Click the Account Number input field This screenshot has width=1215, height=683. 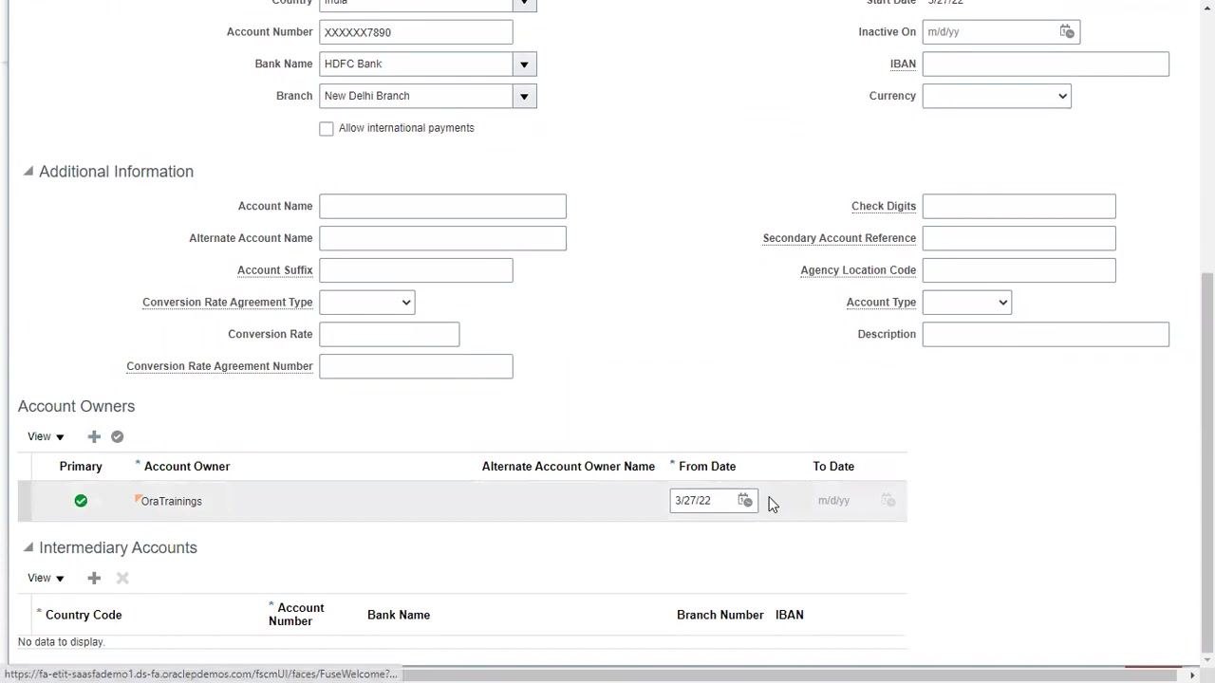point(416,32)
